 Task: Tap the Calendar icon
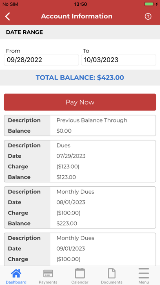coord(80,273)
